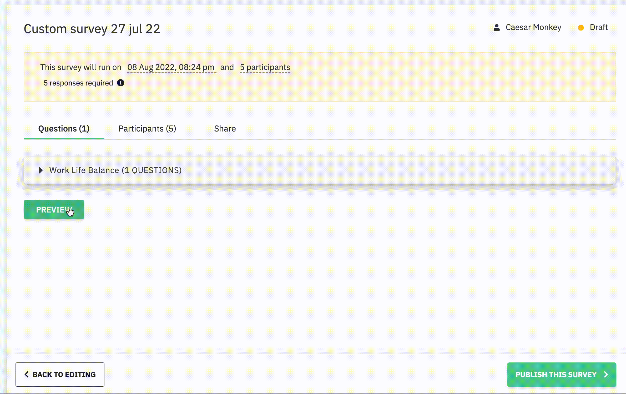Click the left chevron on Back to Editing
Viewport: 626px width, 394px height.
pyautogui.click(x=26, y=374)
